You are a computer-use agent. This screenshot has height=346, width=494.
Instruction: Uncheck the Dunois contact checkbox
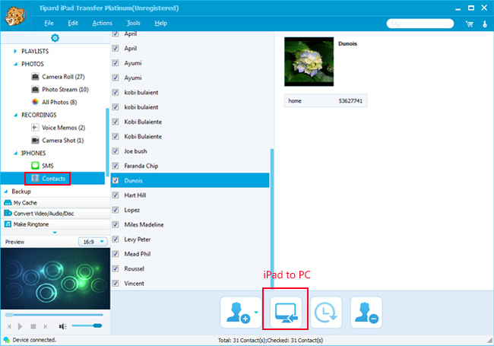(116, 180)
